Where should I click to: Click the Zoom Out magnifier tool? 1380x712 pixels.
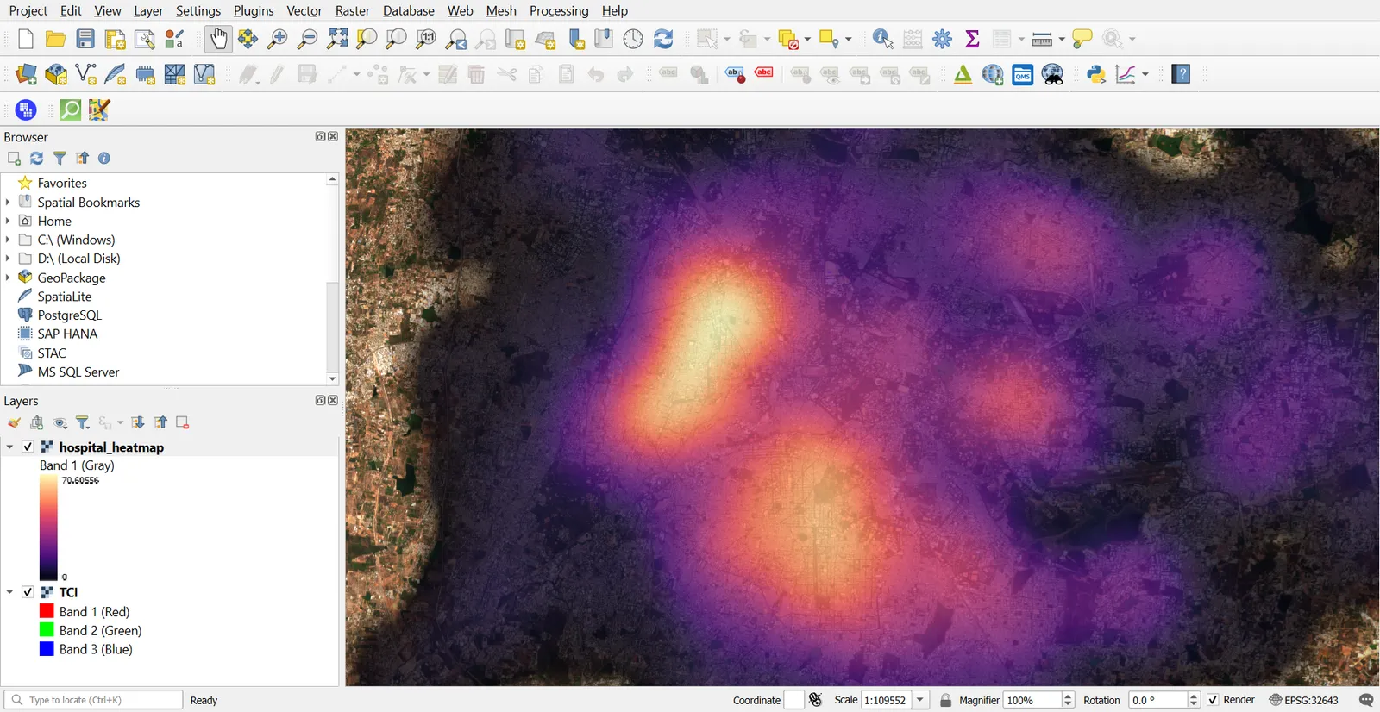point(307,39)
